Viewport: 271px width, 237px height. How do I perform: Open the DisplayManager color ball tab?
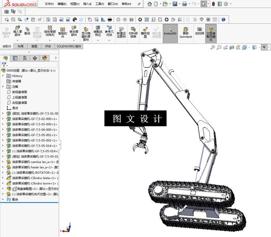tap(45, 58)
